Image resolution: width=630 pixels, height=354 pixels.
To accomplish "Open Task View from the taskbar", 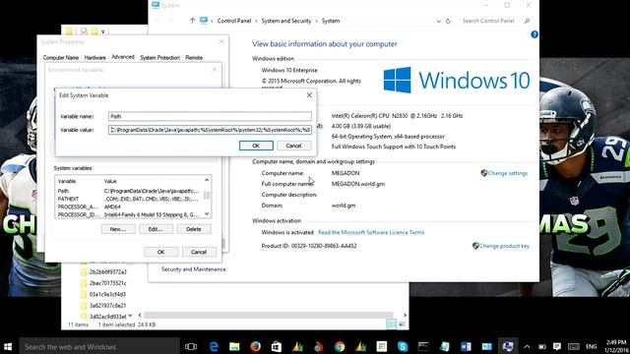I will point(191,346).
